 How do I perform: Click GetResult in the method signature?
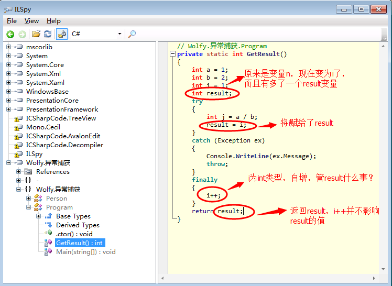263,54
